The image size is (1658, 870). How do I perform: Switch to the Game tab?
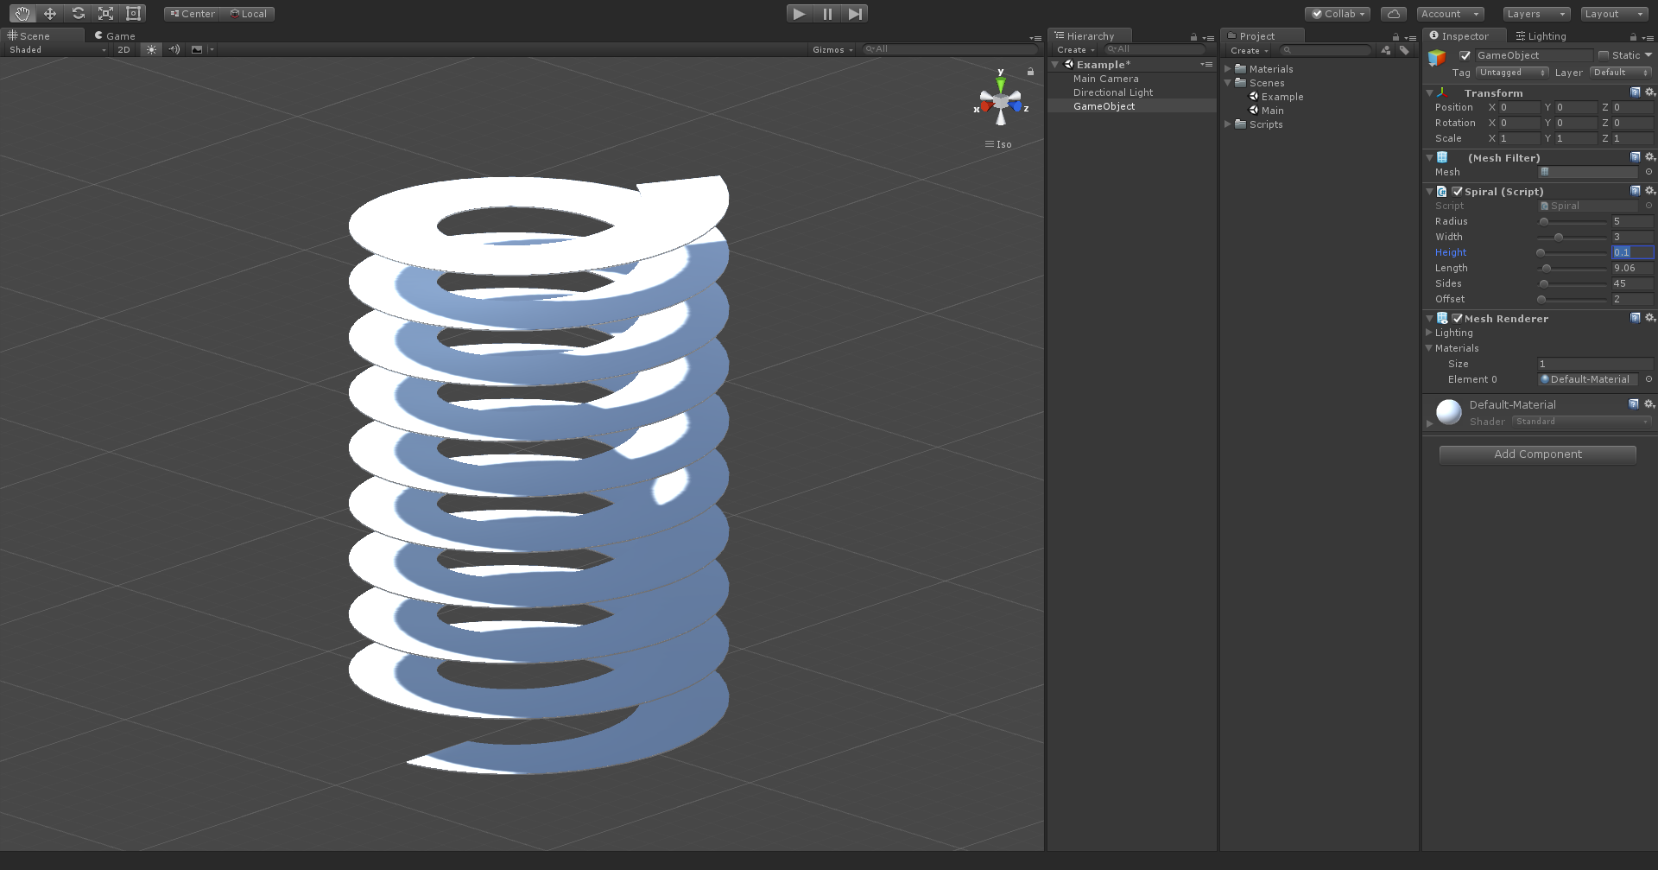coord(115,35)
